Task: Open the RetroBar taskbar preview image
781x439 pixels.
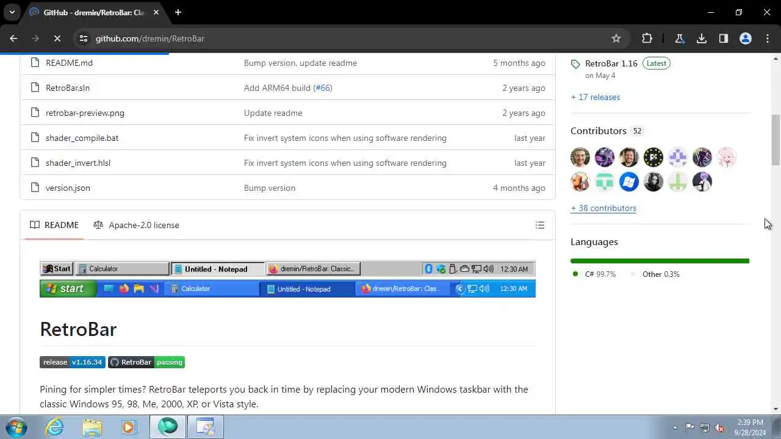Action: pos(287,279)
